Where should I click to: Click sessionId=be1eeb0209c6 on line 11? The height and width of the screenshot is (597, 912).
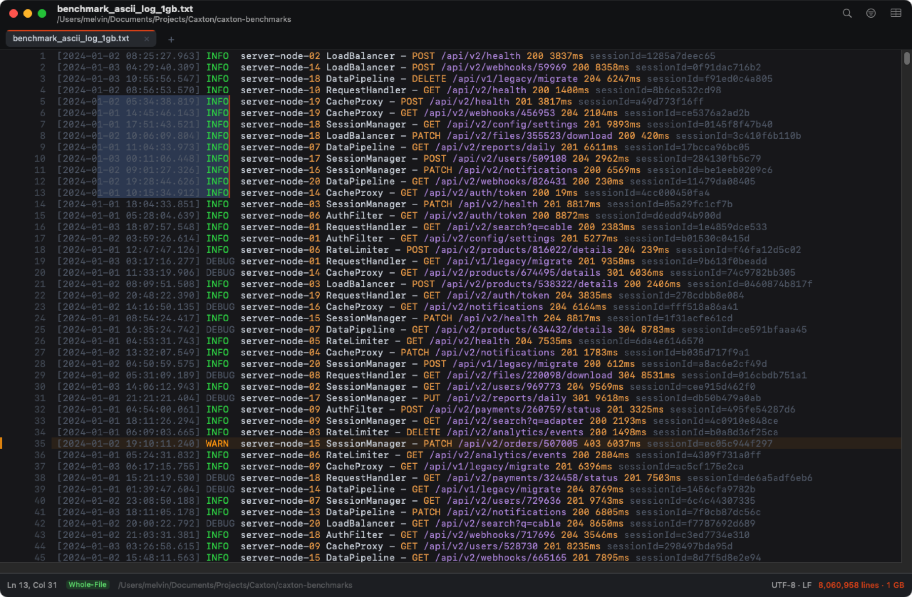(710, 170)
